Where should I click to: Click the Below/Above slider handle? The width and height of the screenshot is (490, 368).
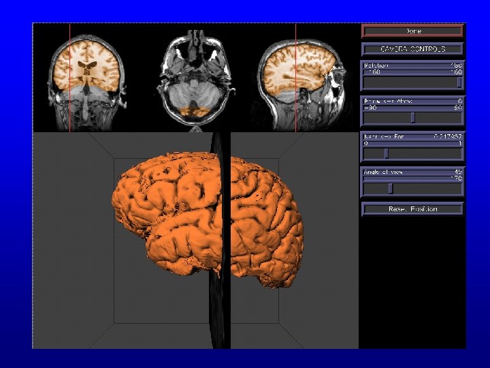click(412, 118)
